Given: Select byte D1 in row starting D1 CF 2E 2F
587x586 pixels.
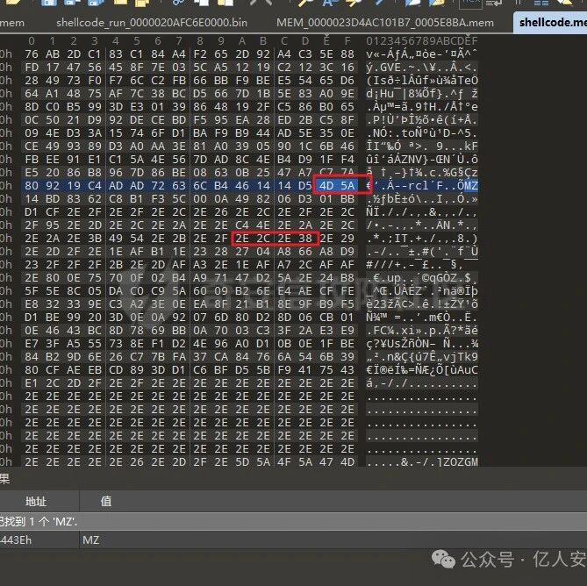Looking at the screenshot, I should (x=32, y=212).
